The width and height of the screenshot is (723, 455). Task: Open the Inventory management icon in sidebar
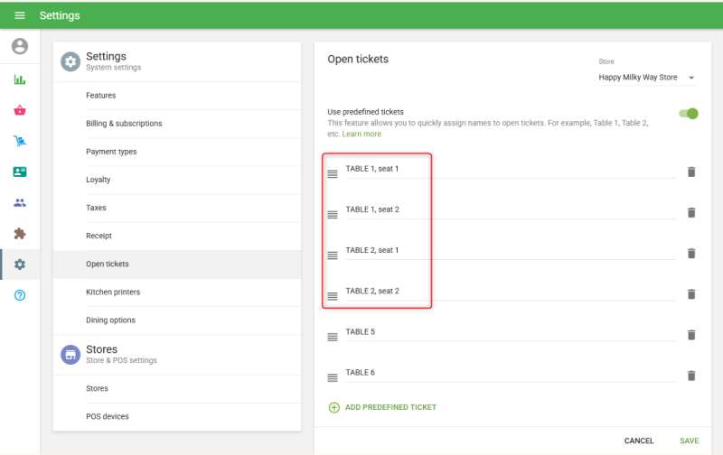tap(20, 141)
